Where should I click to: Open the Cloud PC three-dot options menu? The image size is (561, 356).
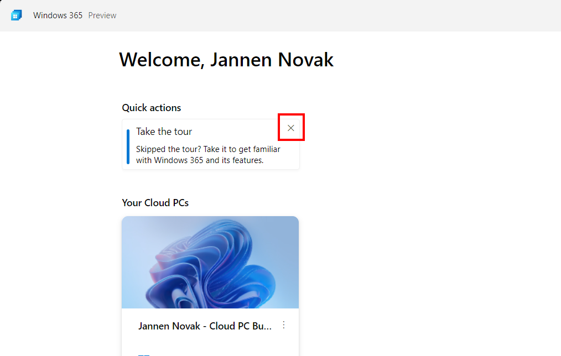click(x=284, y=325)
